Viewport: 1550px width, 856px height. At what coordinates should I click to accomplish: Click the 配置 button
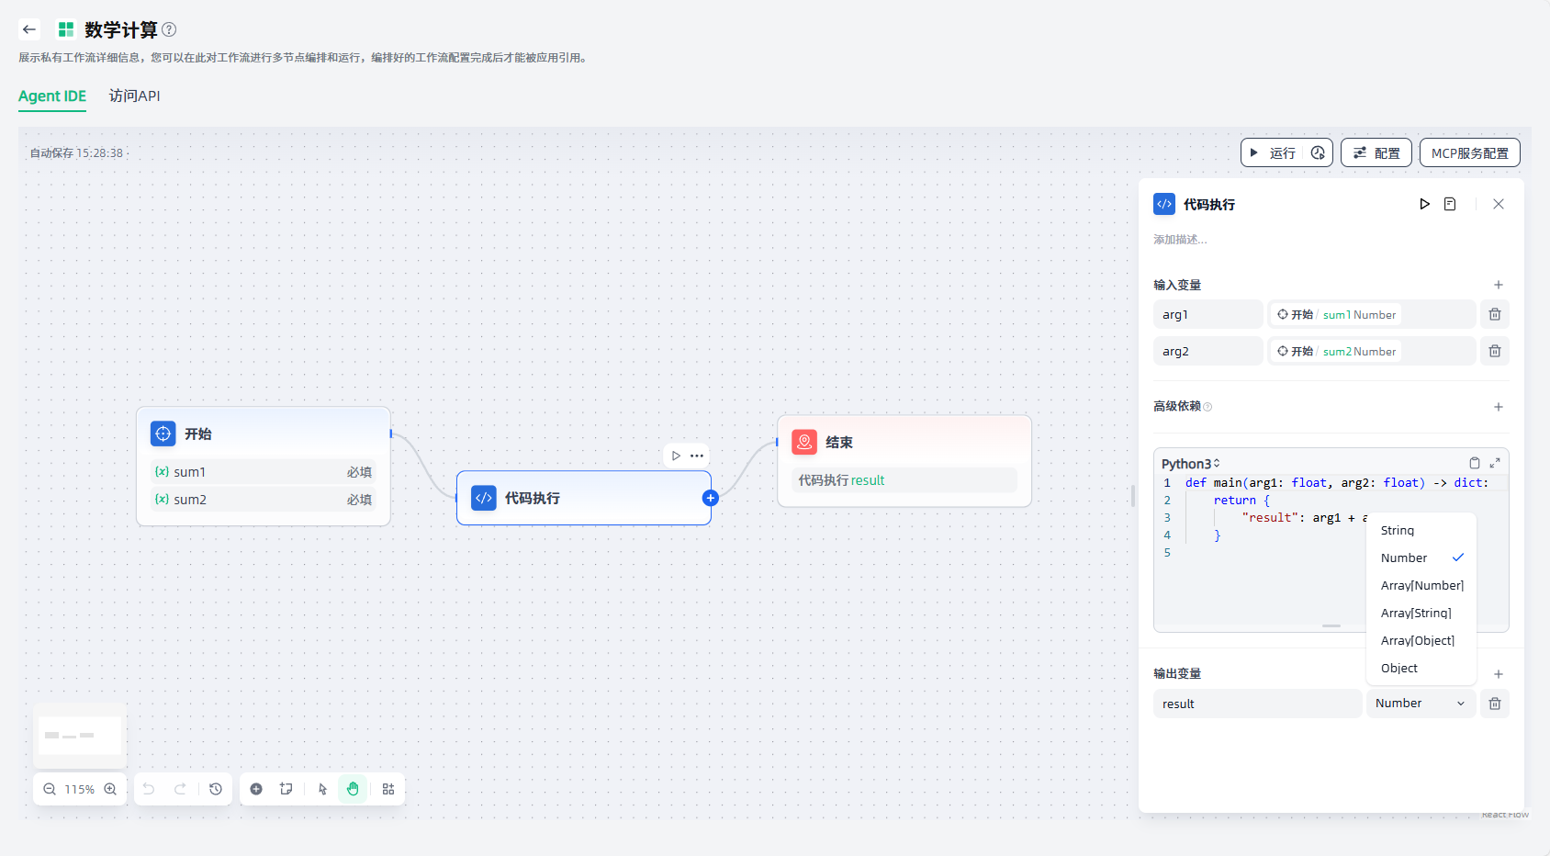pos(1376,153)
